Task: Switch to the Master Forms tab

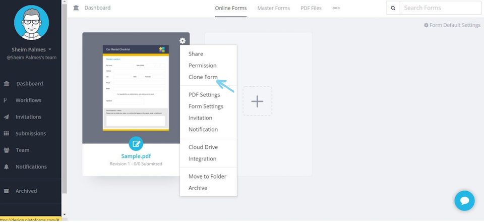Action: click(x=273, y=8)
